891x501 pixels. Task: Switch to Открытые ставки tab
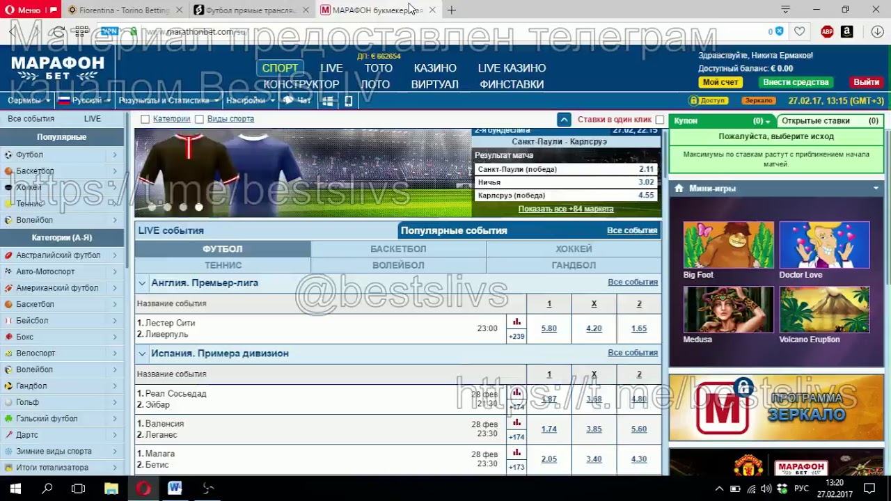(830, 121)
